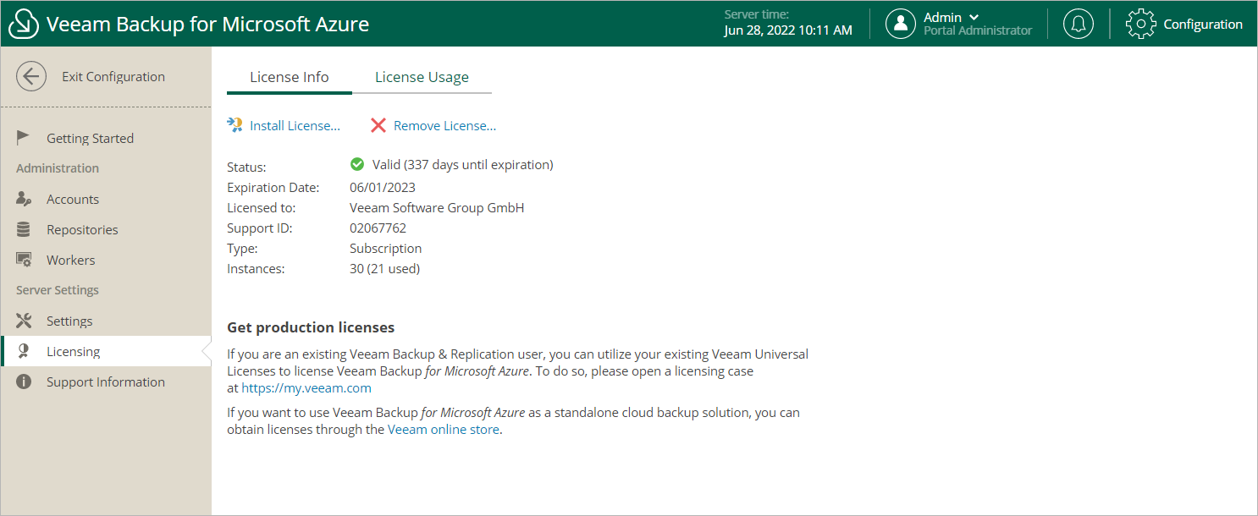The height and width of the screenshot is (516, 1258).
Task: Click status text Valid (337 days until expiration)
Action: point(463,164)
